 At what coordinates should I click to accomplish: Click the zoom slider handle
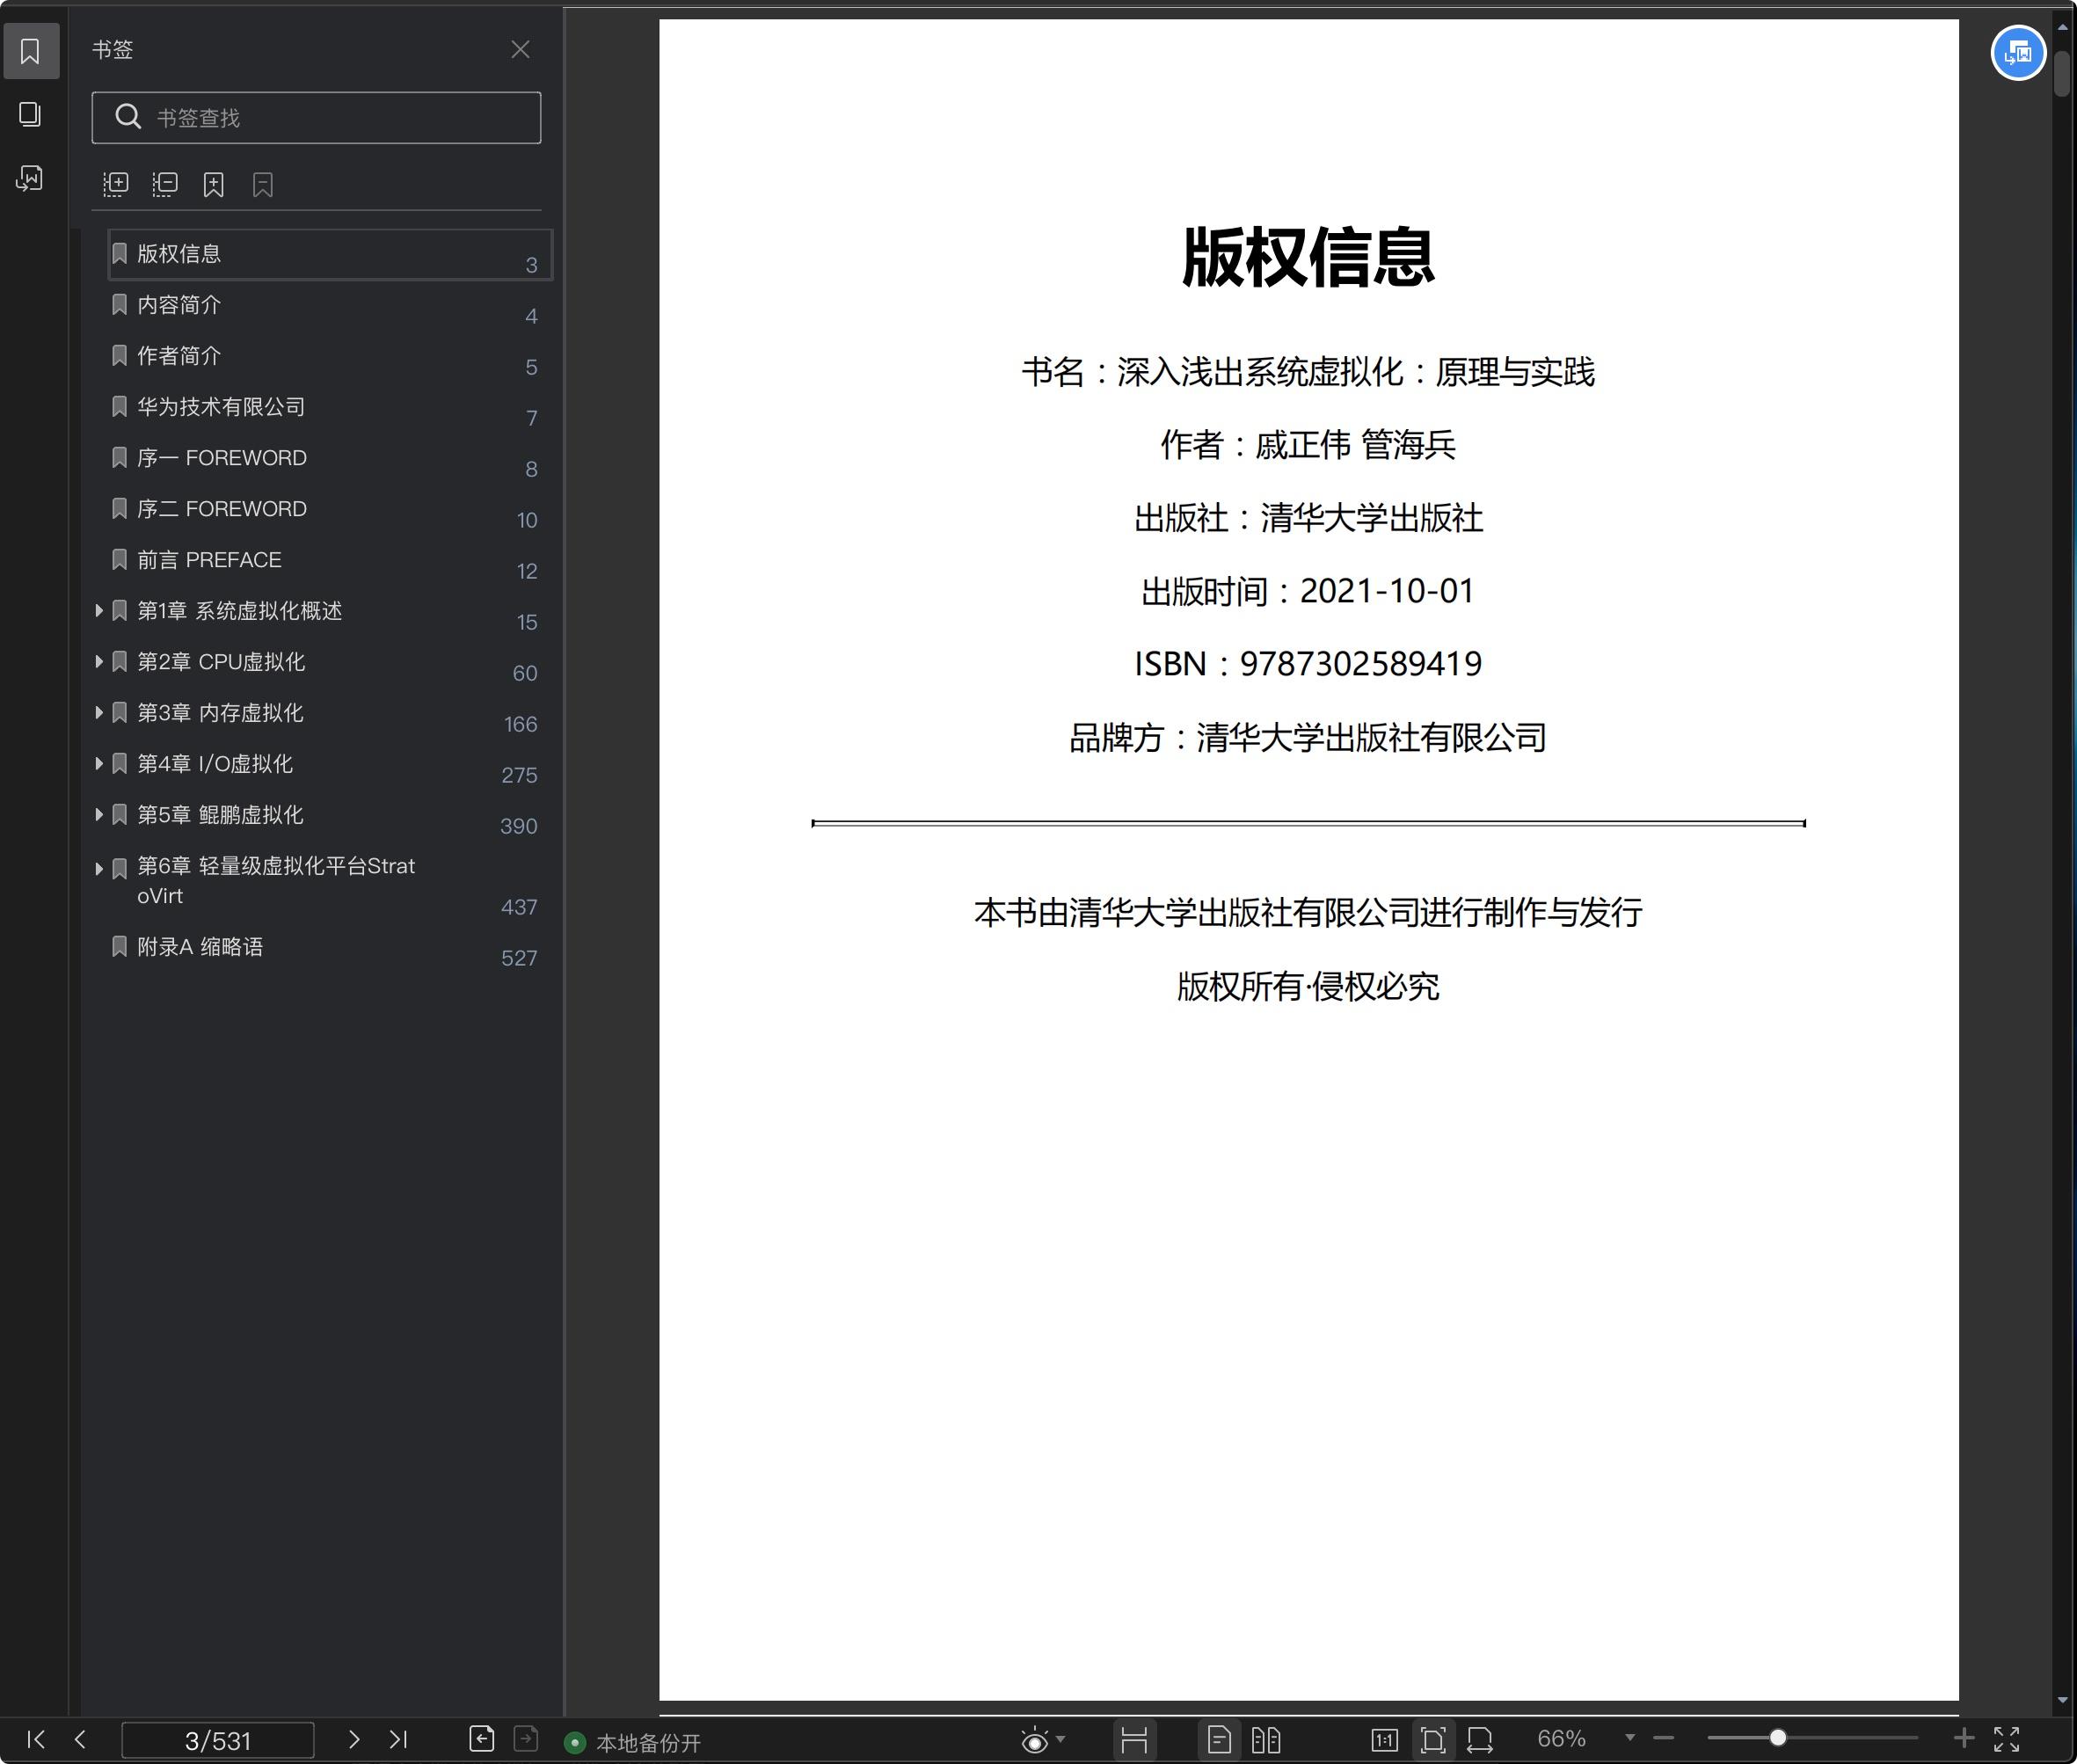pos(1778,1738)
